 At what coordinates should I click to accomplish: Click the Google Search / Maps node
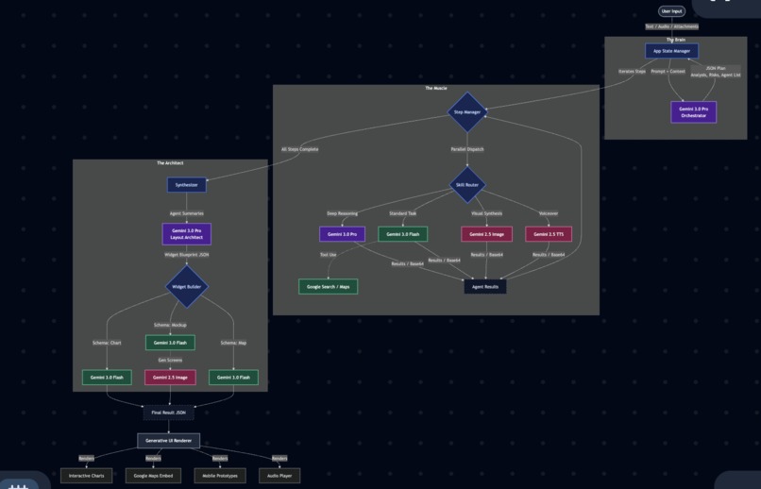(x=328, y=287)
